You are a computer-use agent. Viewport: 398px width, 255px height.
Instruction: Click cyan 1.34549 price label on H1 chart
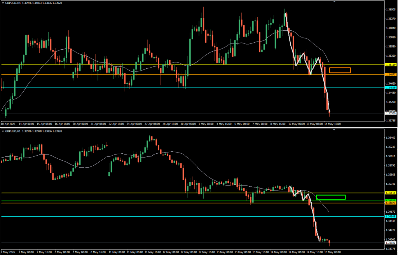click(391, 217)
